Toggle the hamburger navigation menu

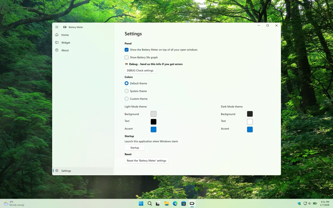57,27
